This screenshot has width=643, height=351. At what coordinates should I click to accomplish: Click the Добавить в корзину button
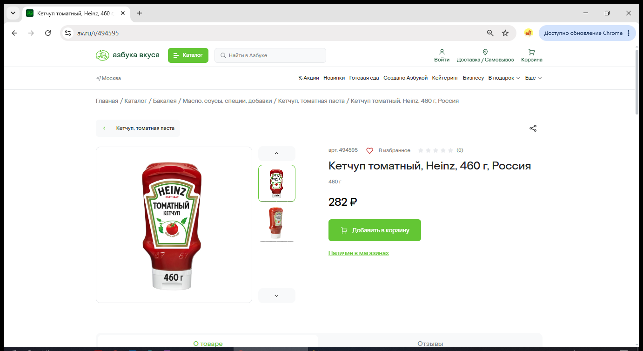tap(375, 230)
